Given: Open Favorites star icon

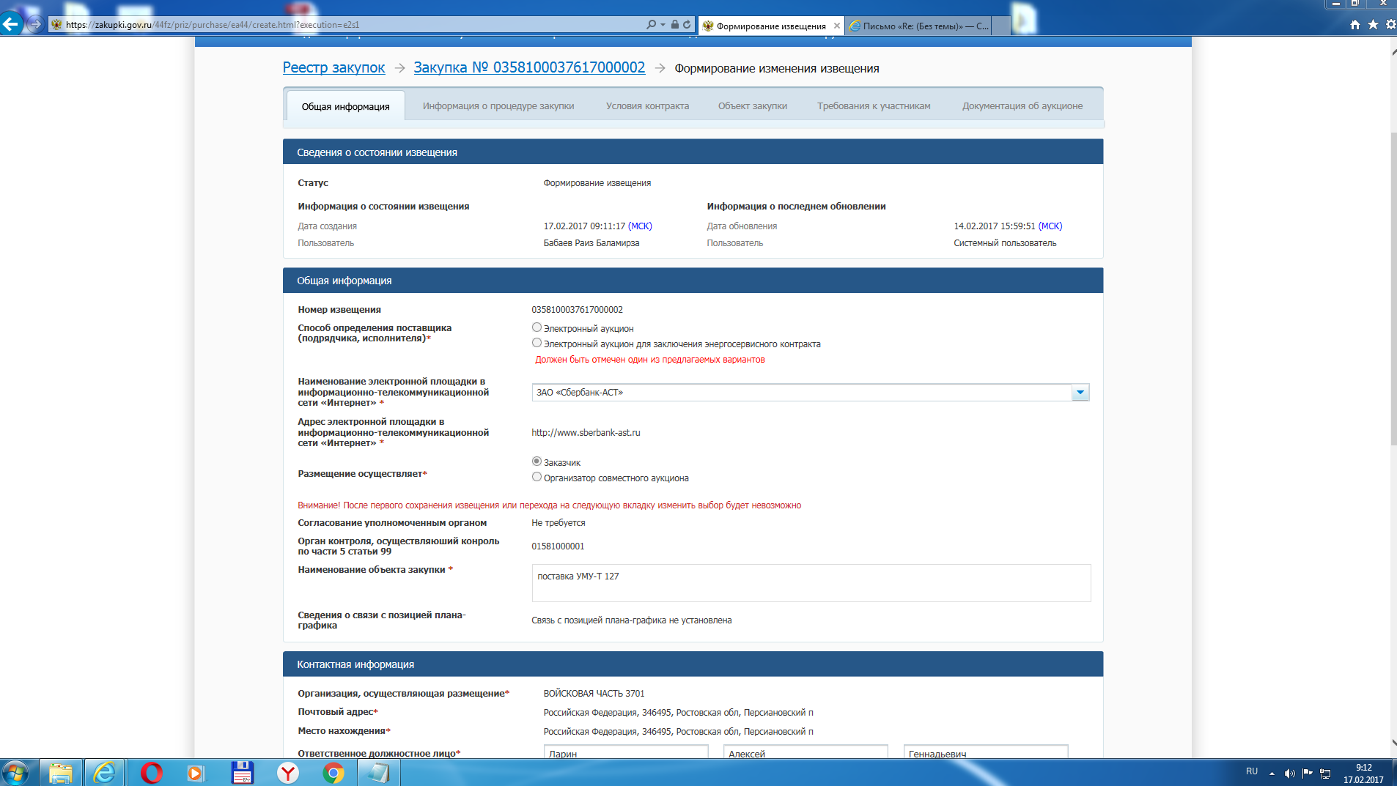Looking at the screenshot, I should 1373,25.
